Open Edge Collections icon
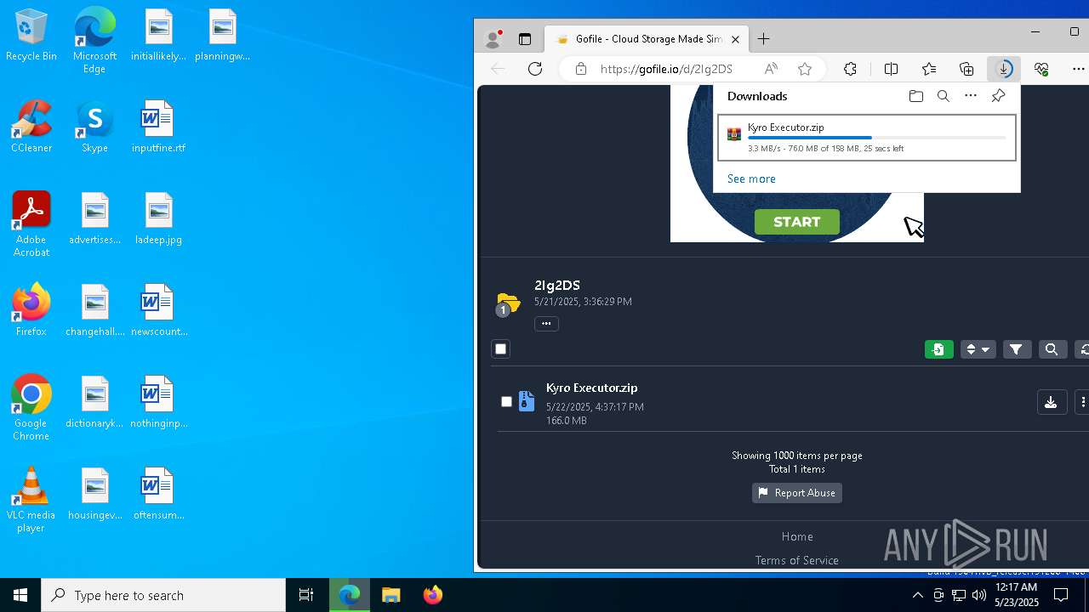Image resolution: width=1089 pixels, height=612 pixels. click(966, 69)
